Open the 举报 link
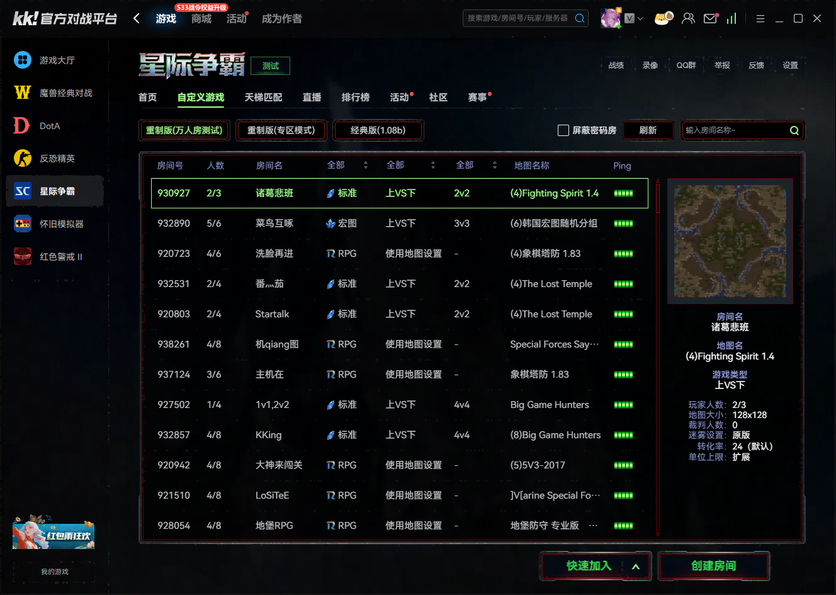The width and height of the screenshot is (836, 595). coord(722,65)
